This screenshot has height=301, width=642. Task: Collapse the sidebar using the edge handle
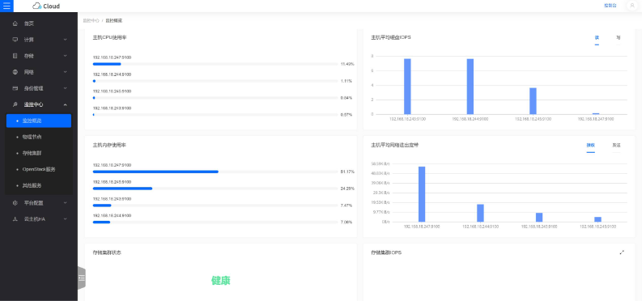(82, 278)
